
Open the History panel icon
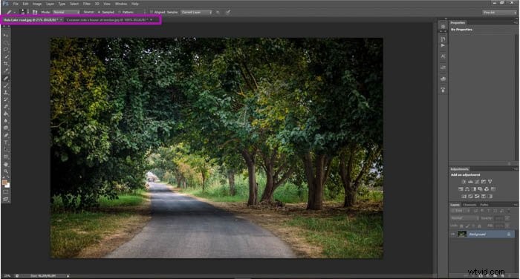pyautogui.click(x=443, y=39)
